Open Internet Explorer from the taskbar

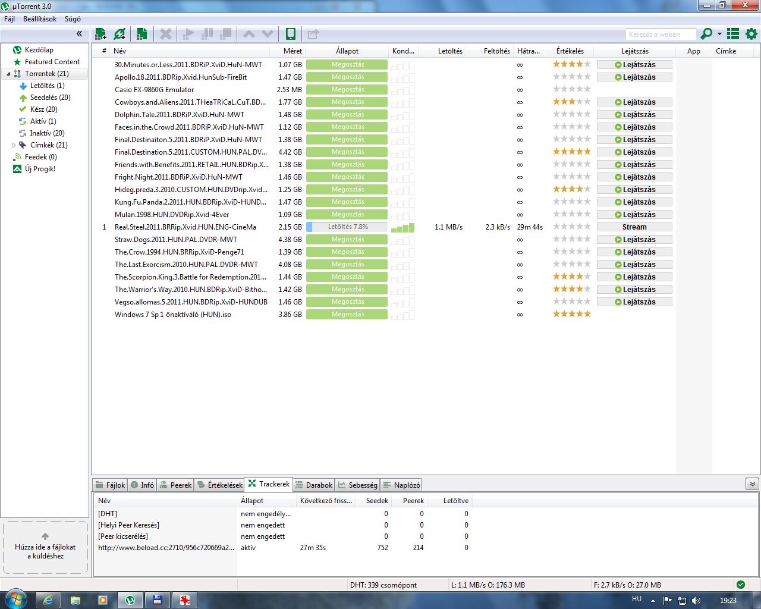[48, 600]
